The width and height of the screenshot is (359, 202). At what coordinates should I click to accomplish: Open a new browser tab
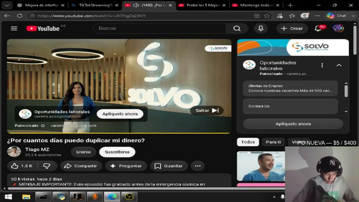[x=290, y=5]
